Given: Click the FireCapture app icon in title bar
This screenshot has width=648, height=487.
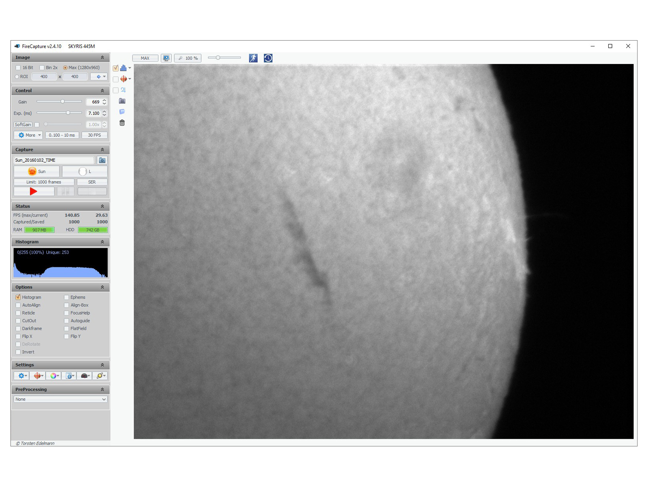Looking at the screenshot, I should coord(17,46).
